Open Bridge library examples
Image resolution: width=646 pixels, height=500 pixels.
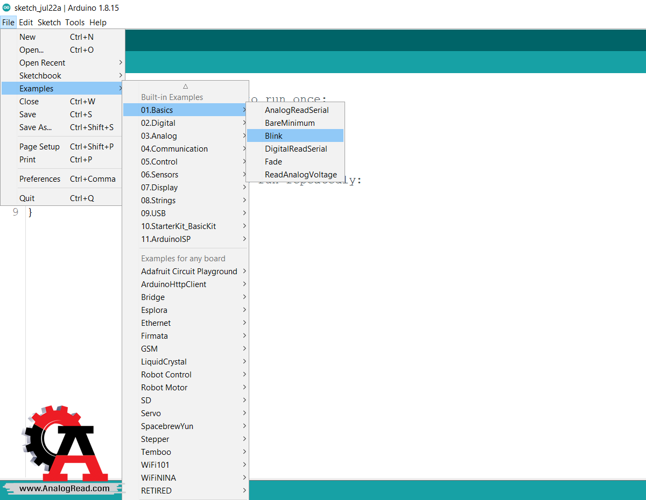(186, 297)
